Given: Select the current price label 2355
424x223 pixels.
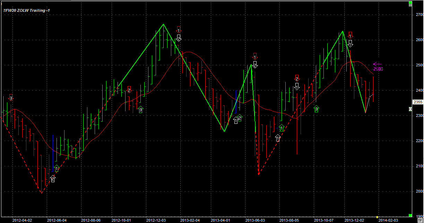Looking at the screenshot, I should point(418,102).
